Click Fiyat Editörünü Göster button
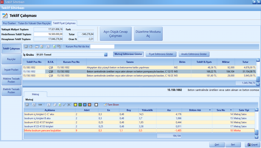 pyautogui.click(x=161, y=54)
